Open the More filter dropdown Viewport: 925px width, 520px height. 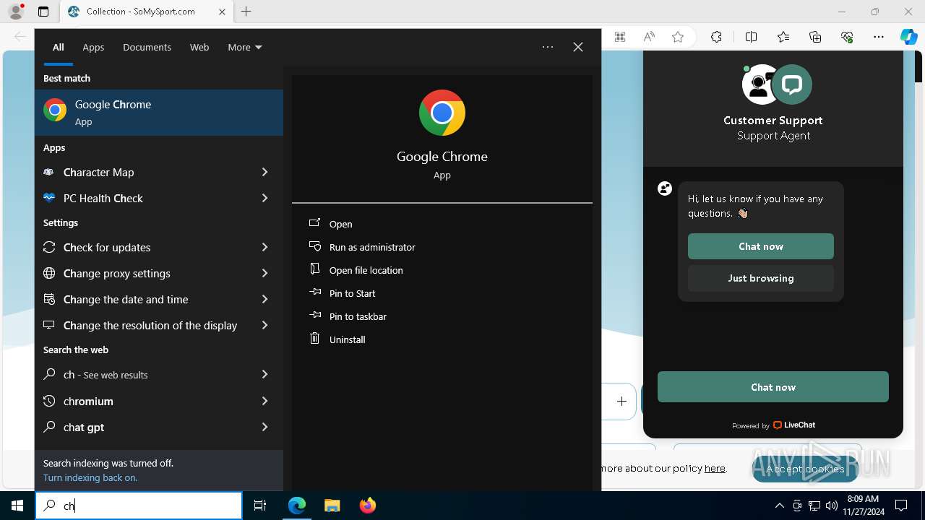pos(244,47)
